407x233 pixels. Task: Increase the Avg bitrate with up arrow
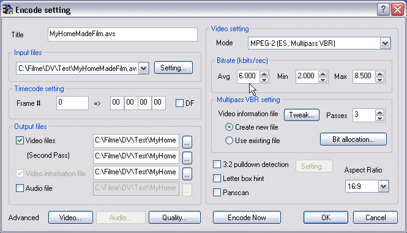click(264, 73)
